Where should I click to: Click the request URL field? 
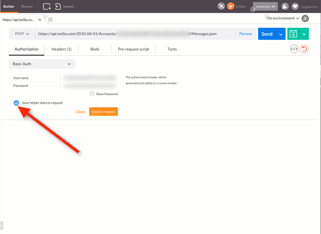[x=135, y=34]
